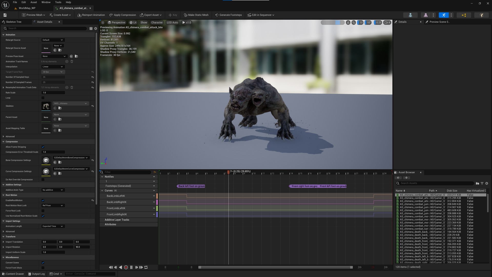492x277 pixels.
Task: Open Output Log panel
Action: (x=36, y=274)
